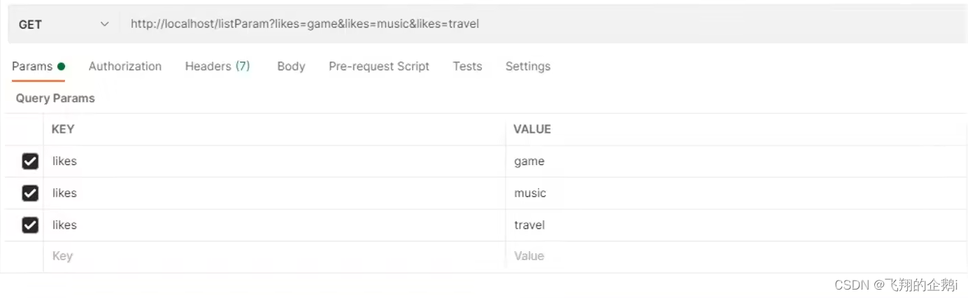Uncheck the likes=travel parameter checkbox
968x298 pixels.
(30, 225)
